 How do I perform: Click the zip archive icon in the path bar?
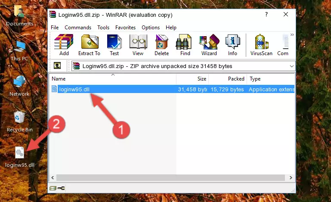(76, 66)
